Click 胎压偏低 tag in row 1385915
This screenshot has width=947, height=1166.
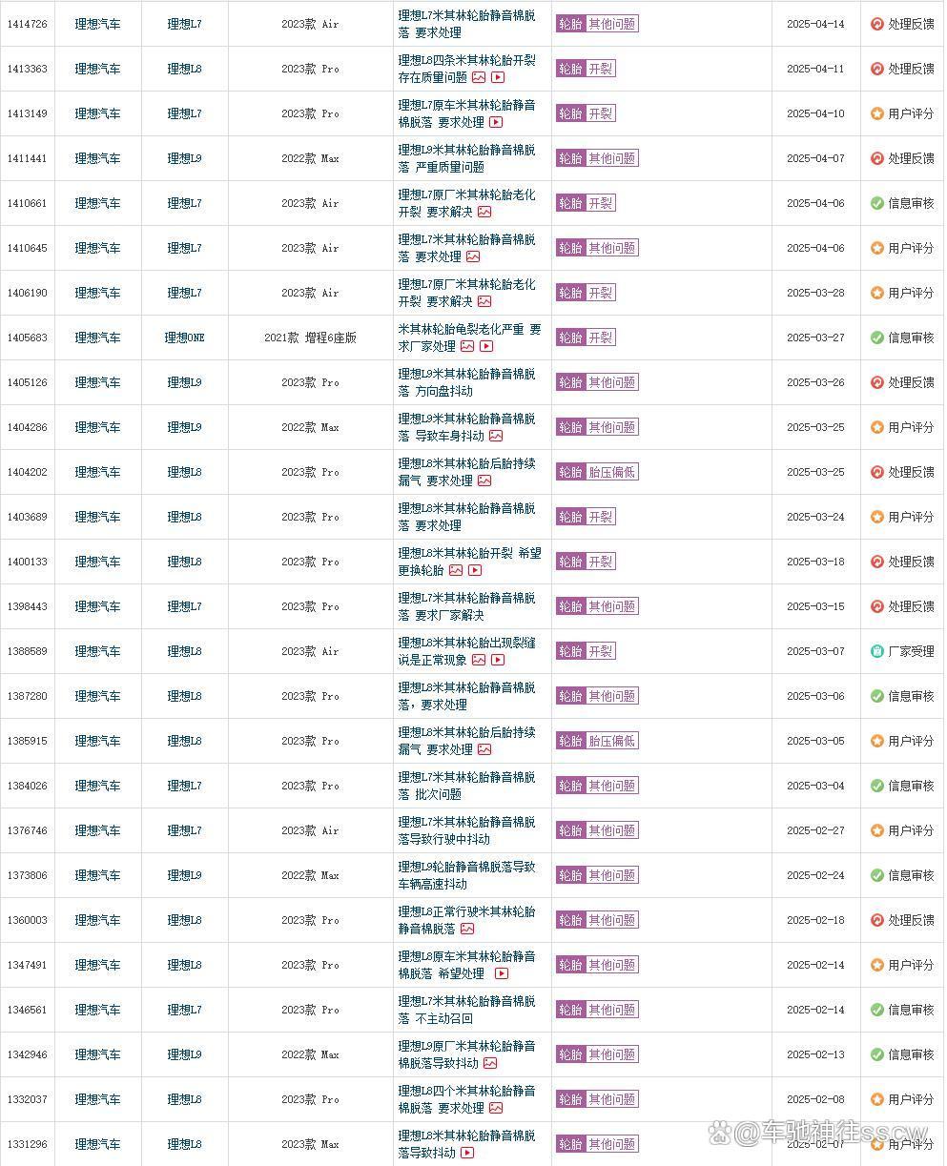point(612,741)
